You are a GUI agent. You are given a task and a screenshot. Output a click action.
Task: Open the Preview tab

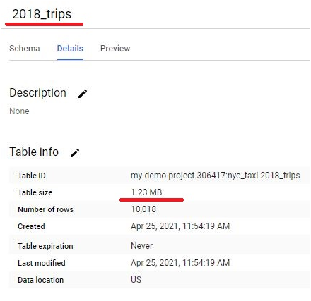(115, 49)
